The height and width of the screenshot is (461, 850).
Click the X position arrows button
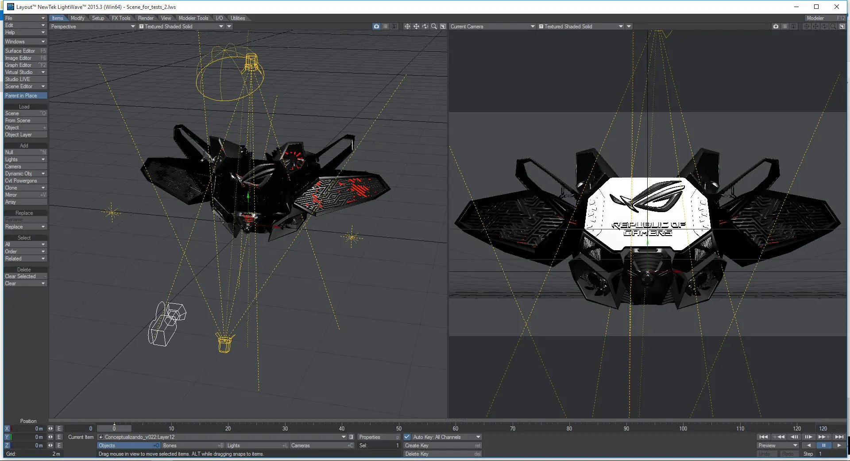[x=50, y=429]
